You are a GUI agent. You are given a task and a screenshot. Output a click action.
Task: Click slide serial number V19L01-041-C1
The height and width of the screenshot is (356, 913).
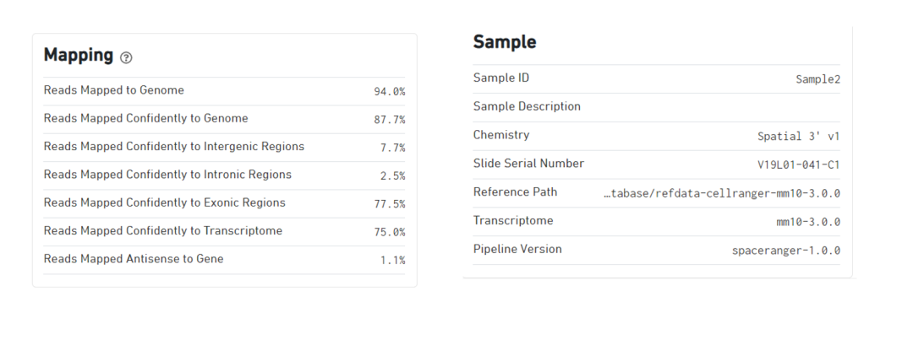pos(798,165)
